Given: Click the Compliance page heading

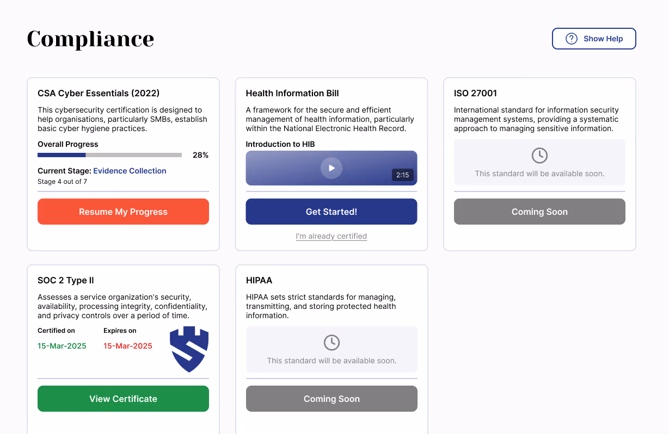Looking at the screenshot, I should 90,39.
